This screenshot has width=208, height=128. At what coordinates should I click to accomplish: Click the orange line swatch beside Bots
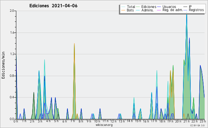coord(123,10)
